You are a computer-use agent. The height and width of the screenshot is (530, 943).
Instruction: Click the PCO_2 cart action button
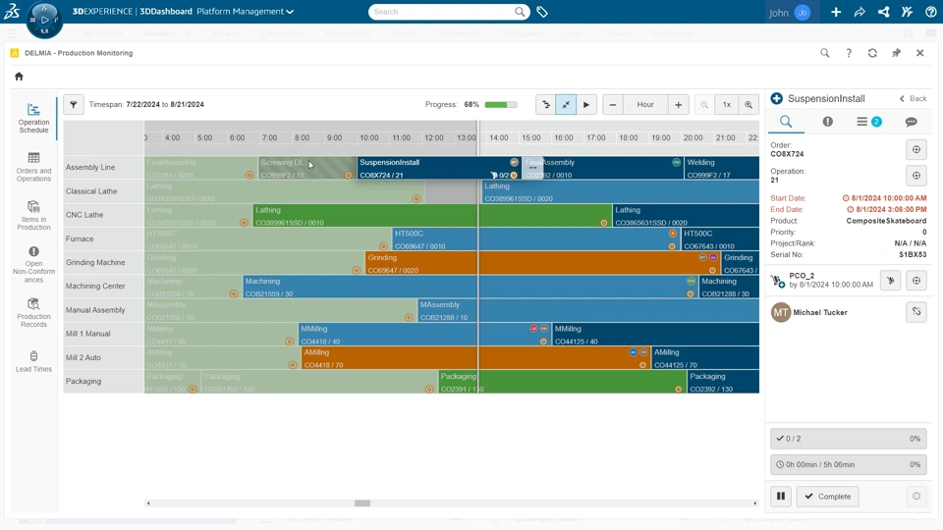(x=890, y=280)
